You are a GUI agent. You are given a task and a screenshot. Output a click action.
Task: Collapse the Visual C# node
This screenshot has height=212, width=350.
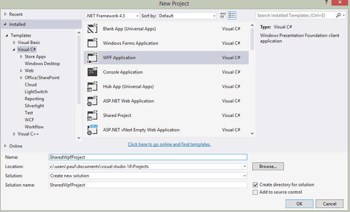point(14,50)
